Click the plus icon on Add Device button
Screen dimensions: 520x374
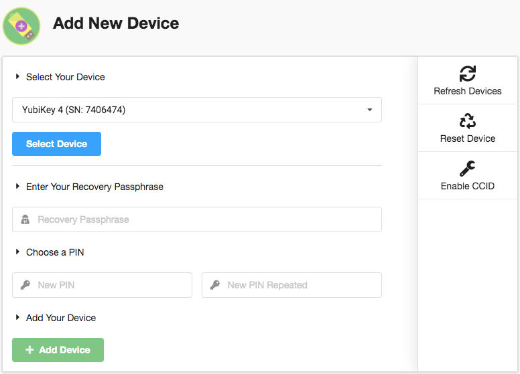[30, 350]
